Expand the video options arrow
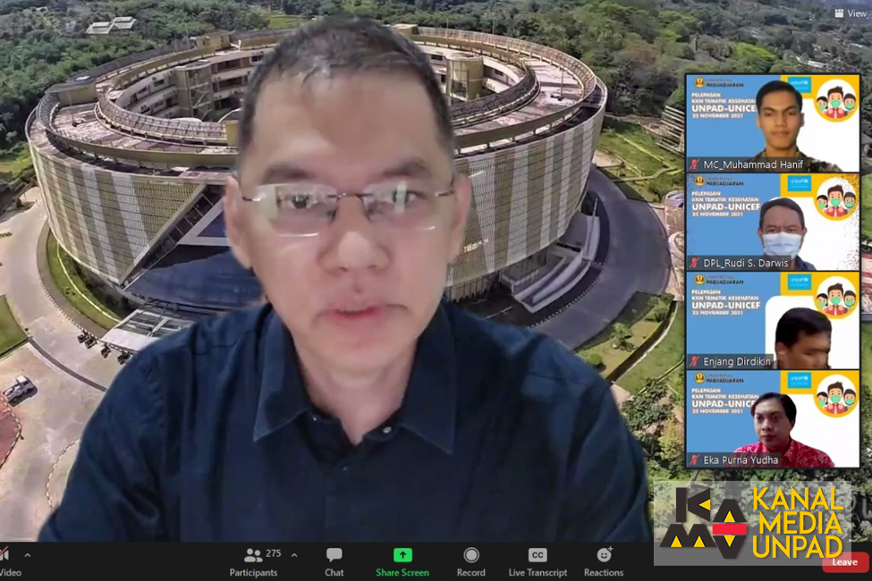The width and height of the screenshot is (872, 581). point(27,555)
